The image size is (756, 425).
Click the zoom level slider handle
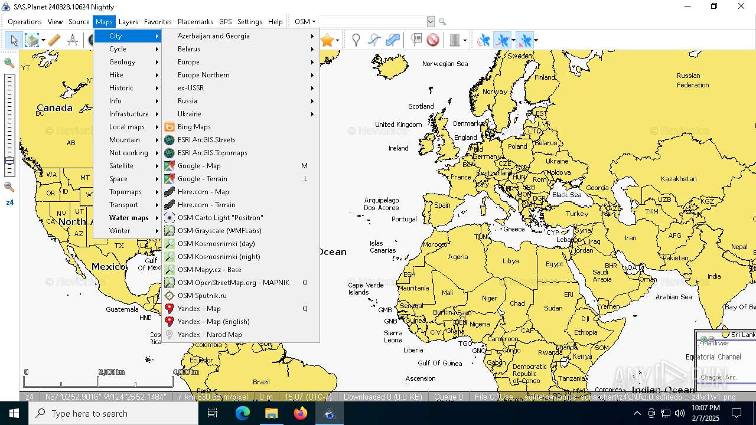pyautogui.click(x=9, y=161)
